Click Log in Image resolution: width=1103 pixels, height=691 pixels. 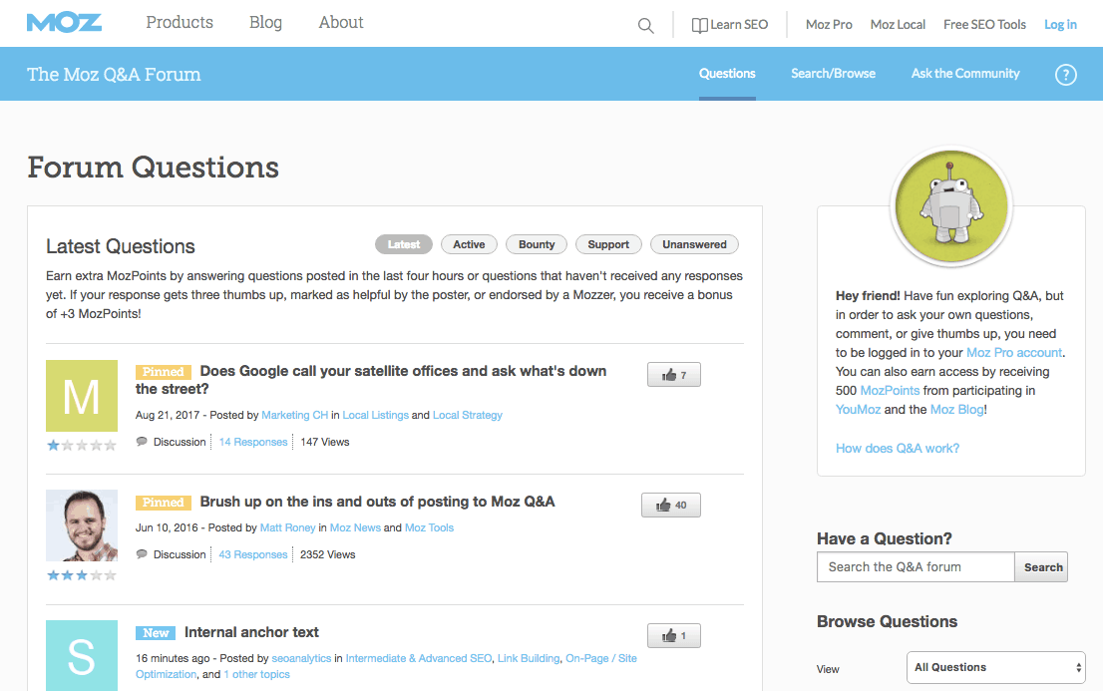[x=1060, y=25]
